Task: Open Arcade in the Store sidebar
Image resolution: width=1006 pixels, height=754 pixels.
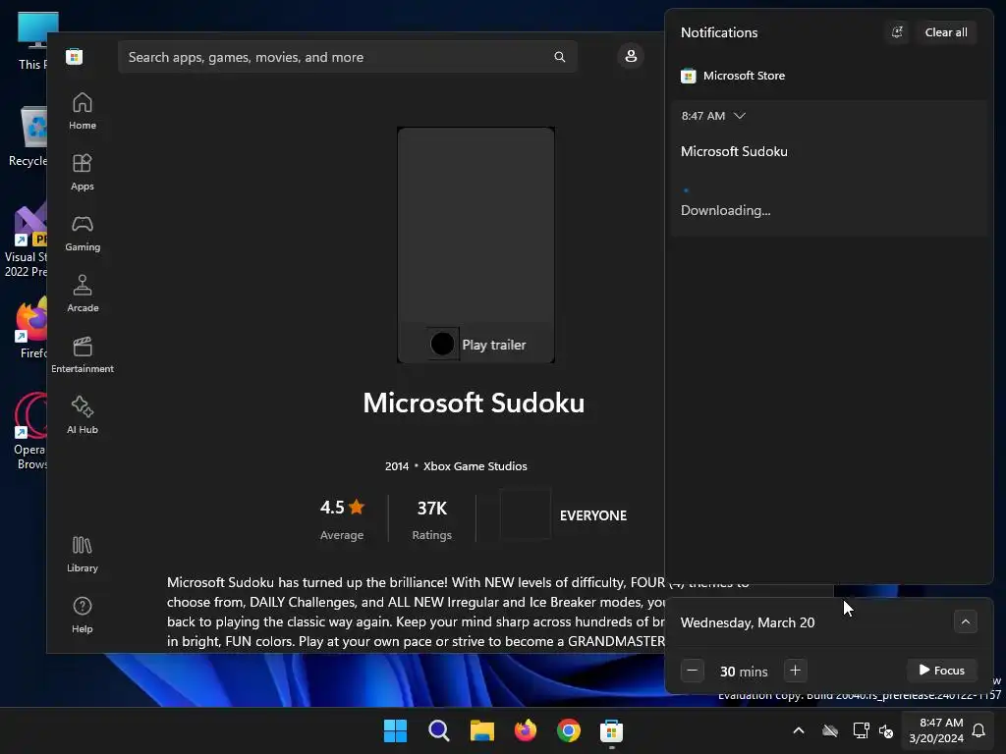Action: [x=83, y=295]
